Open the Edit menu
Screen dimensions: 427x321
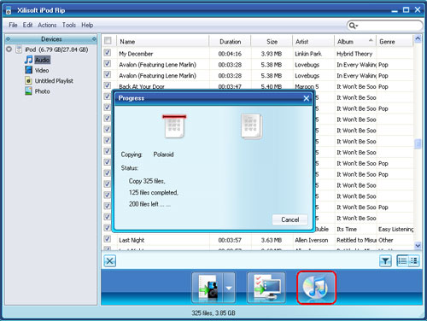coord(27,25)
